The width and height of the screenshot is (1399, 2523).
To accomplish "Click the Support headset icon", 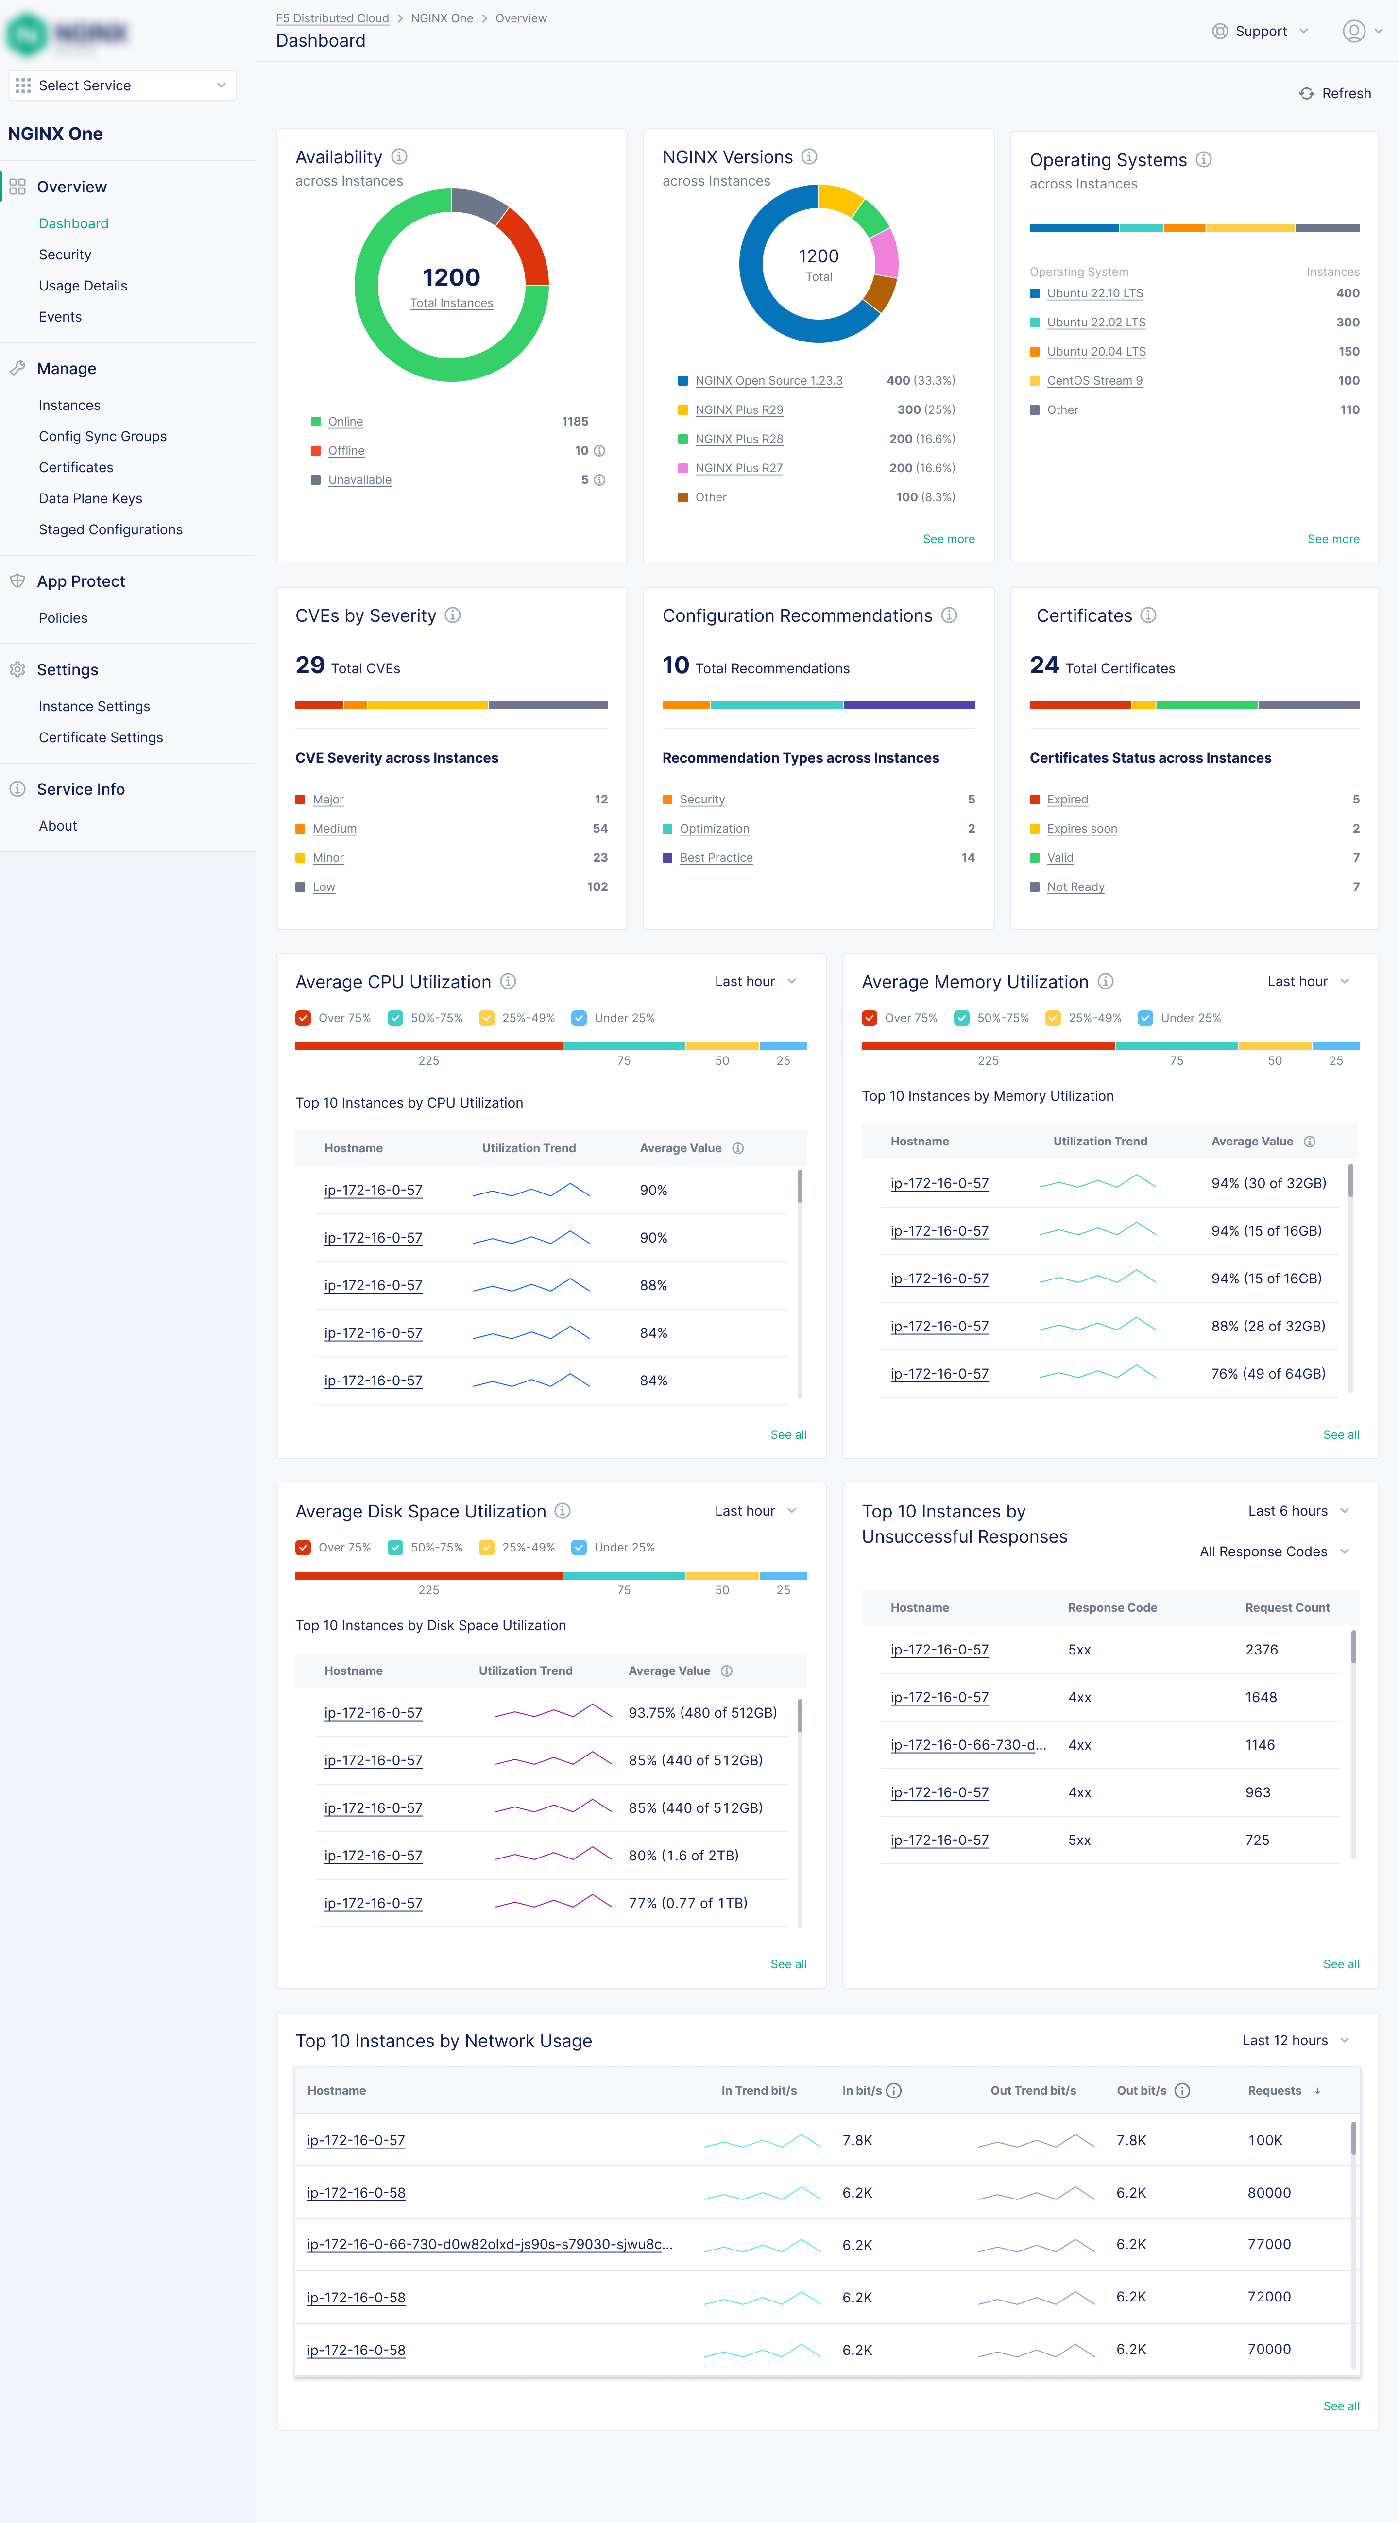I will [1220, 32].
